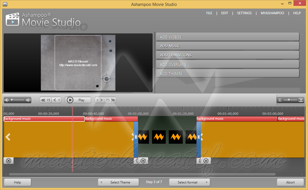The height and width of the screenshot is (190, 308).
Task: Click the 00:02:00,000 timeline label
Action: (x=273, y=114)
